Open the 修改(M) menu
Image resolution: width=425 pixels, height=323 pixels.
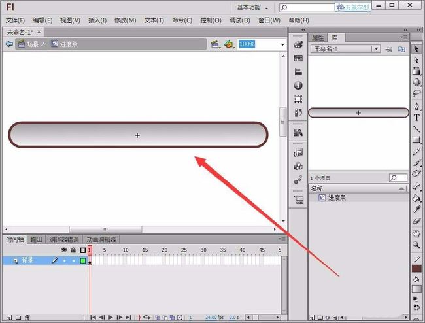click(x=126, y=20)
